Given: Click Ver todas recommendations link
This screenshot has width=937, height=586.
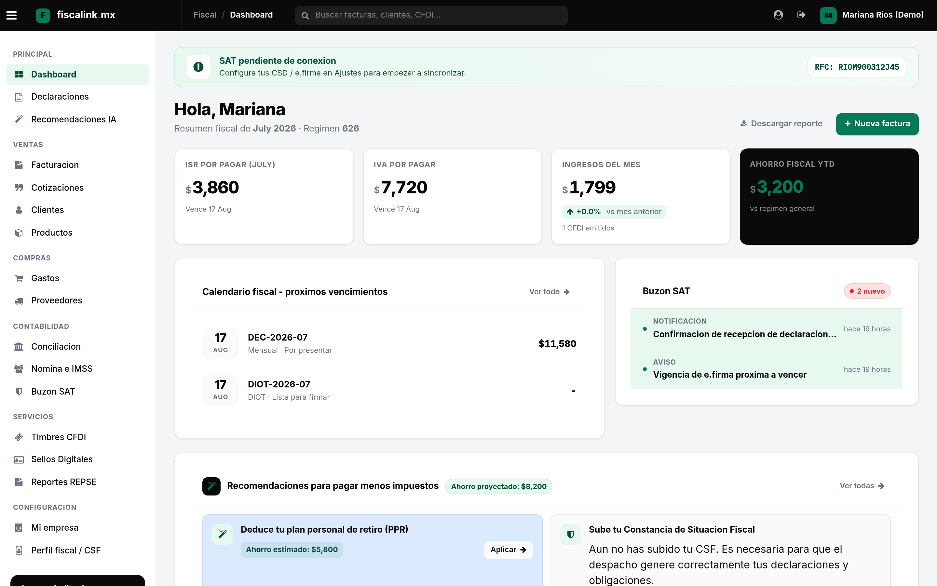Looking at the screenshot, I should [862, 486].
